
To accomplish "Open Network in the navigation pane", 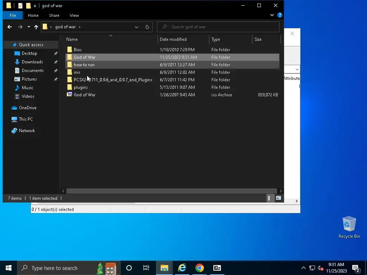I will click(27, 131).
